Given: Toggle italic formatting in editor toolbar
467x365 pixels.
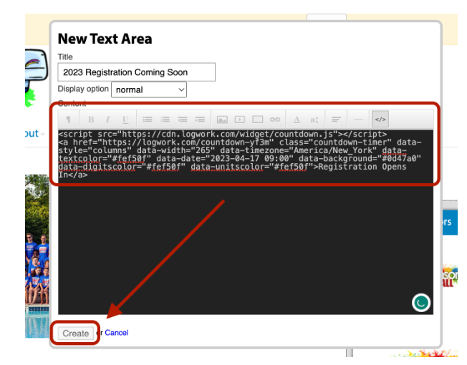Looking at the screenshot, I should click(108, 120).
